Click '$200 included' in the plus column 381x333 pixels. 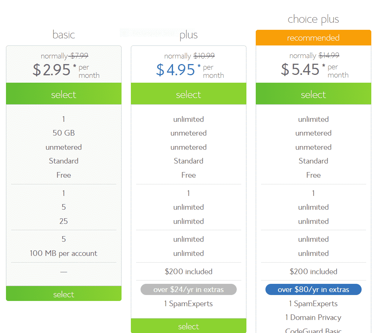point(189,272)
